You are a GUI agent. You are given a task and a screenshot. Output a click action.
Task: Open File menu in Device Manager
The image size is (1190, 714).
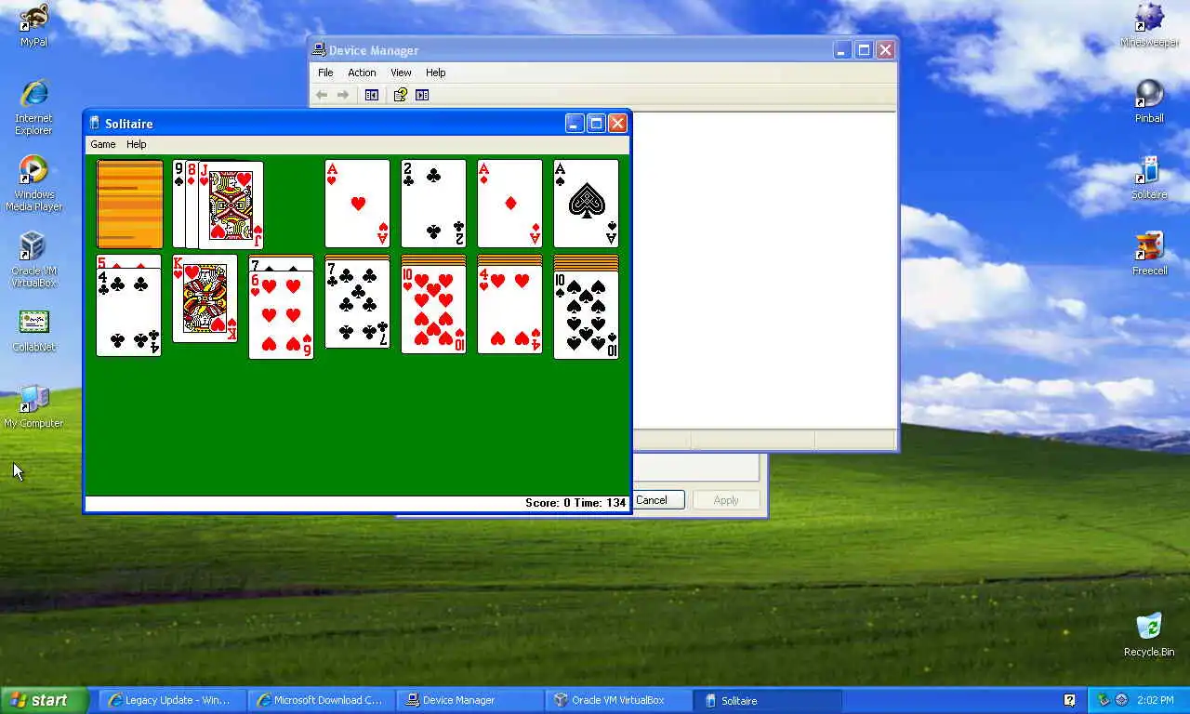(325, 73)
